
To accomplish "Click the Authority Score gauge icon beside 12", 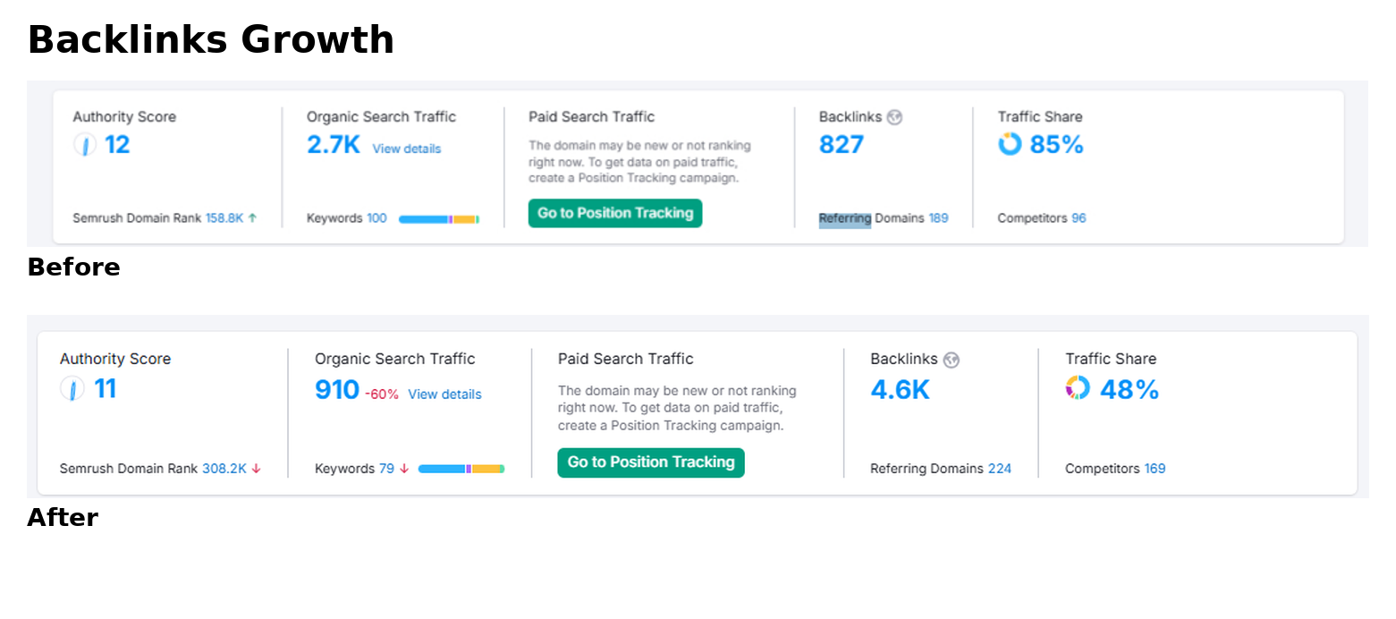I will pyautogui.click(x=85, y=145).
